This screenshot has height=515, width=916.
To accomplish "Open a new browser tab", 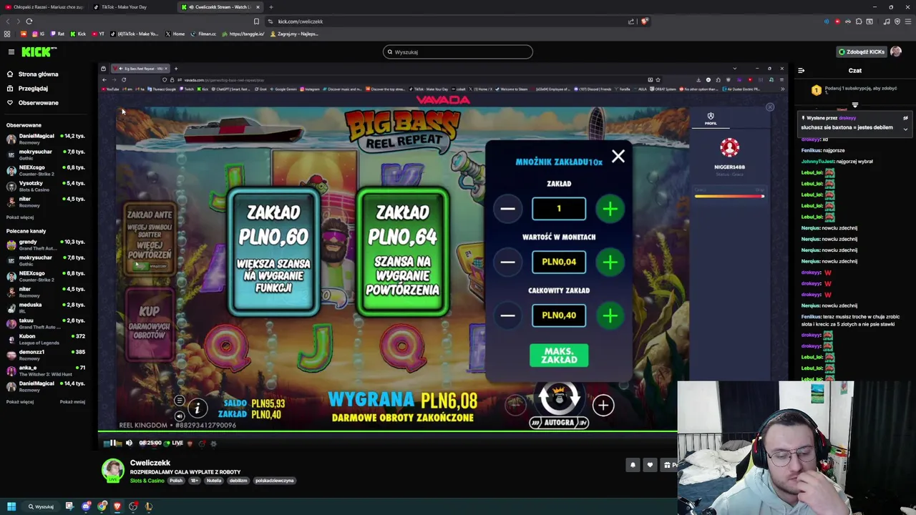I will pyautogui.click(x=271, y=7).
